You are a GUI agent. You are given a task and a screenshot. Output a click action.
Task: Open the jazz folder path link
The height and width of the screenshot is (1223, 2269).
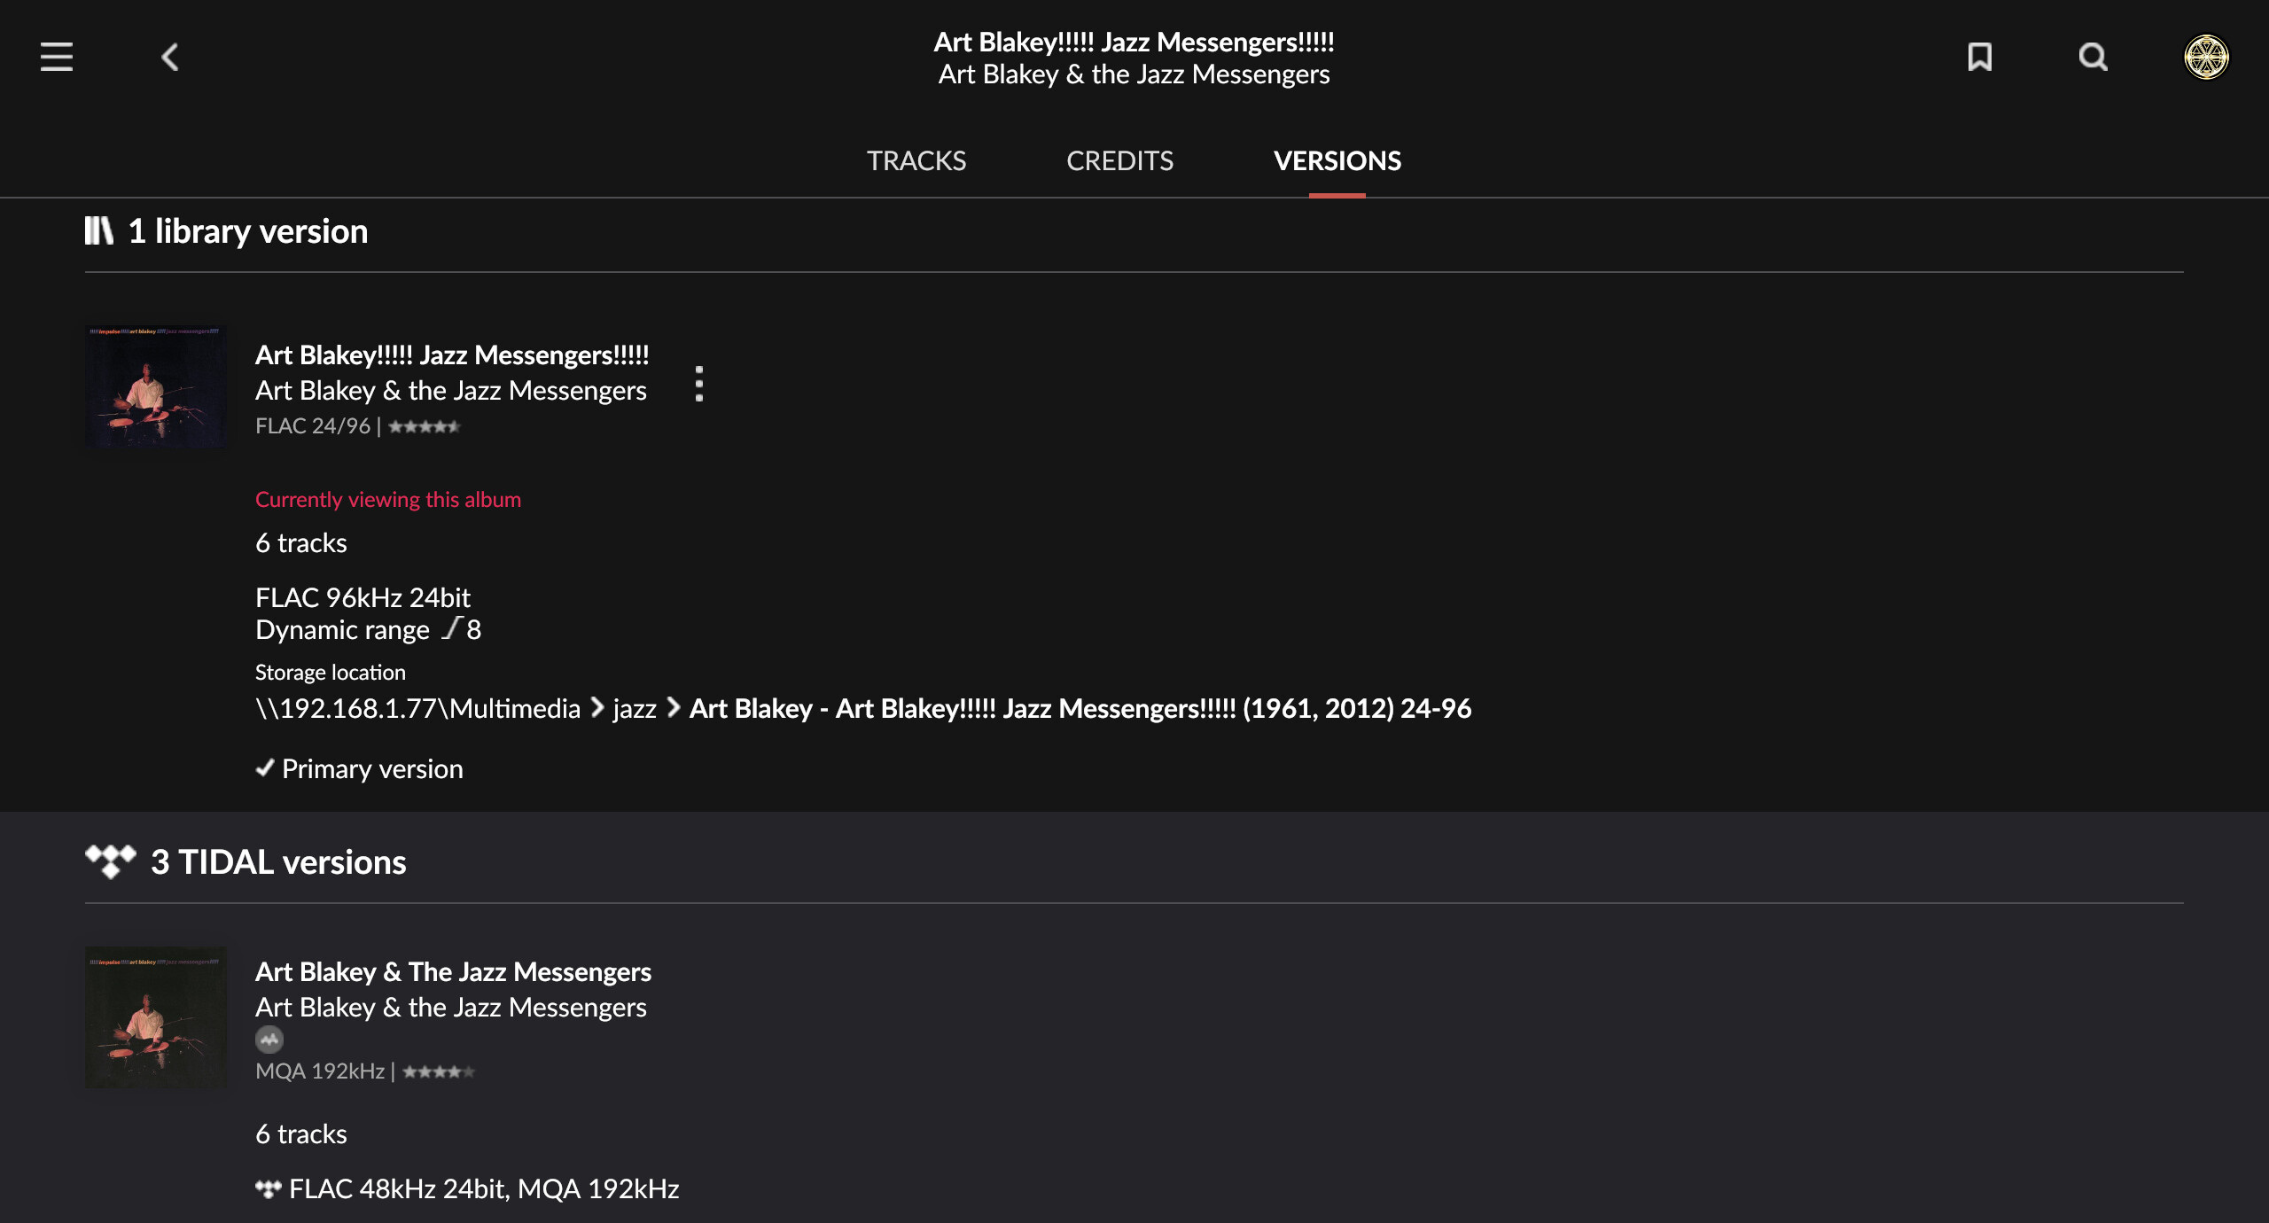(635, 708)
